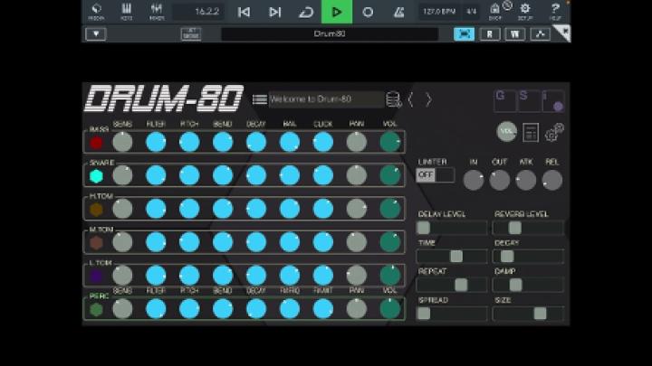Image resolution: width=652 pixels, height=366 pixels.
Task: Open the Media browser
Action: [x=96, y=12]
